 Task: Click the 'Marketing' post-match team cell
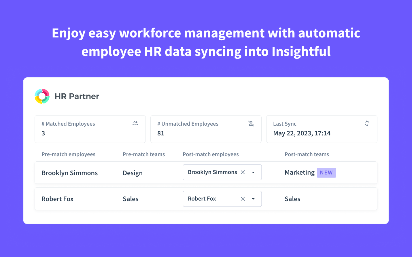coord(300,172)
